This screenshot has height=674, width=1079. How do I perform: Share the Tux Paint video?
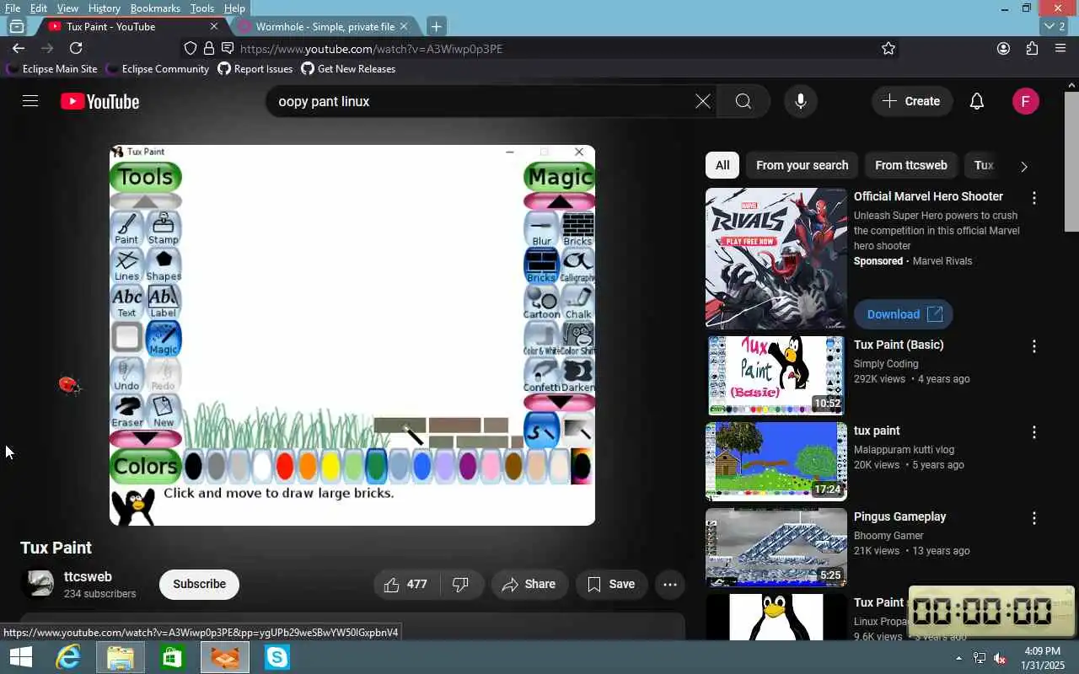529,584
